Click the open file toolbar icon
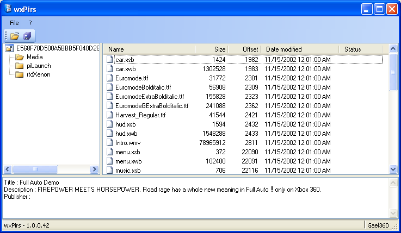Viewport: 401px width, 233px height. pyautogui.click(x=15, y=36)
